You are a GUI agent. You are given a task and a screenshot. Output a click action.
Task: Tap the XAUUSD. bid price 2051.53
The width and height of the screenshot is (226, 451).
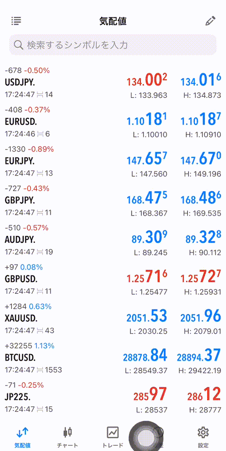coord(146,317)
